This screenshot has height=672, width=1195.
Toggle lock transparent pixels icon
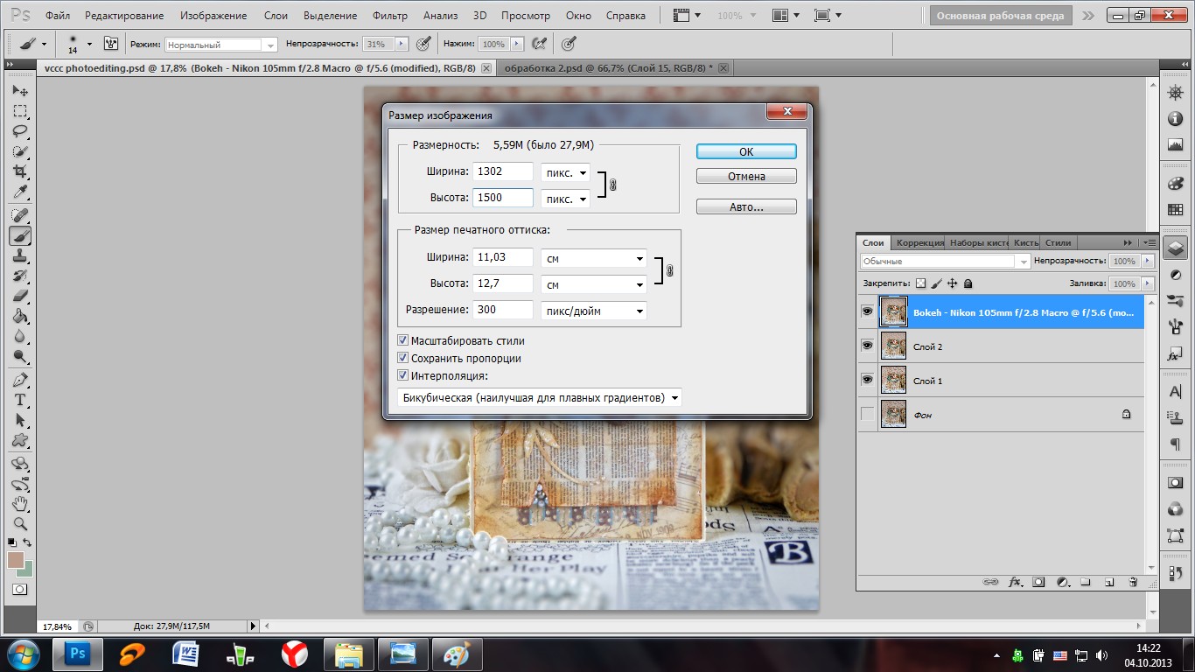tap(920, 283)
